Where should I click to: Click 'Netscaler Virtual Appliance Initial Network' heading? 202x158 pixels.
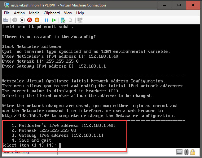pos(83,81)
